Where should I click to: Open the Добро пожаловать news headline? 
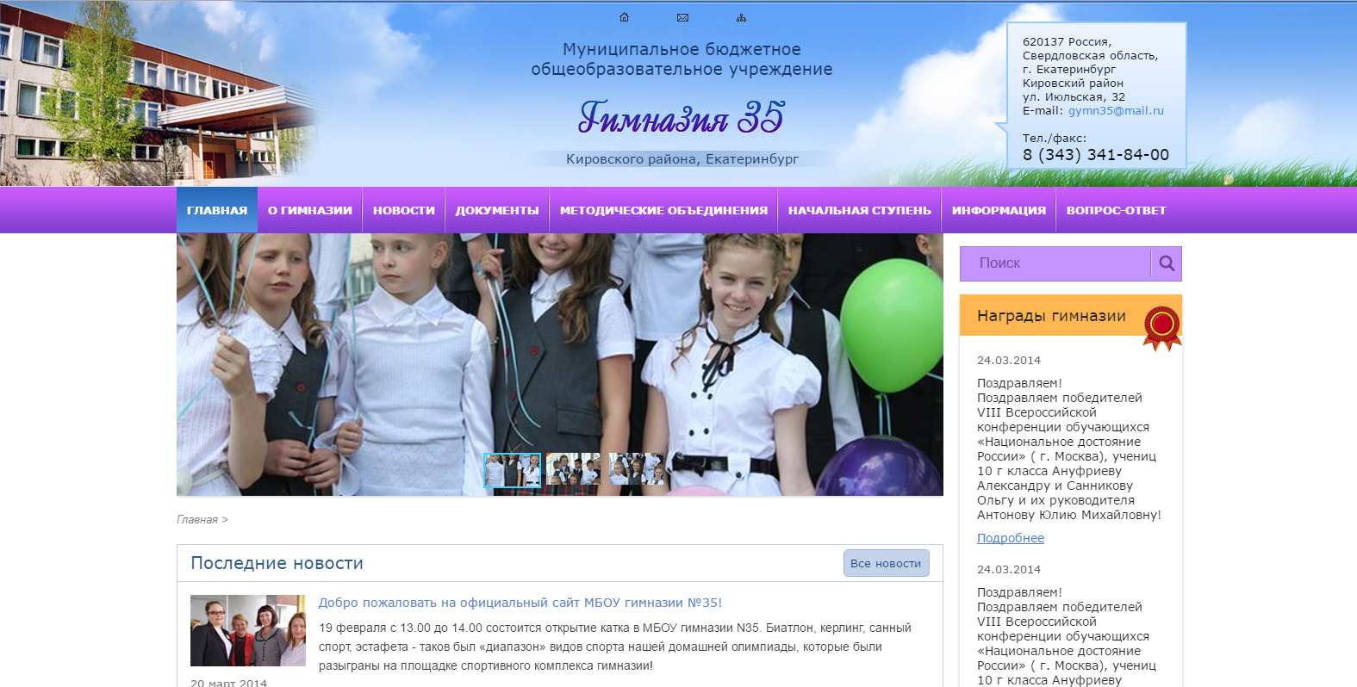(x=520, y=603)
